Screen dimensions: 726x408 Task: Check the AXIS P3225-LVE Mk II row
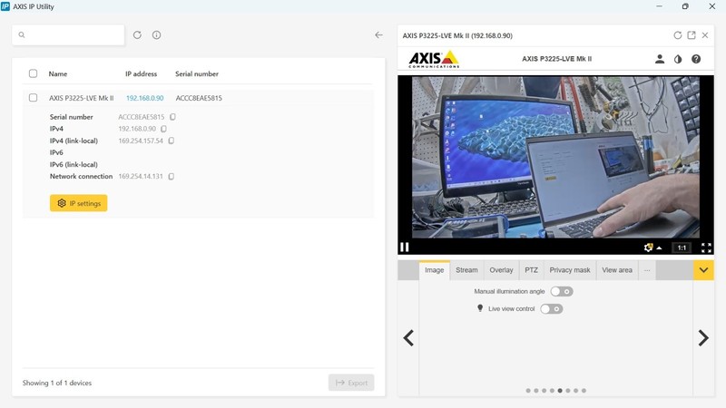(33, 98)
